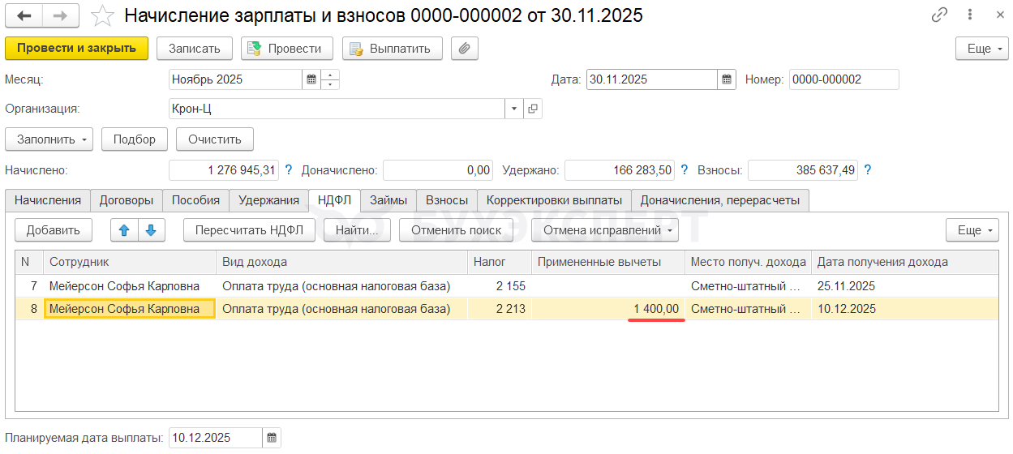The image size is (1013, 454).
Task: Open the Пособия tab
Action: 196,200
